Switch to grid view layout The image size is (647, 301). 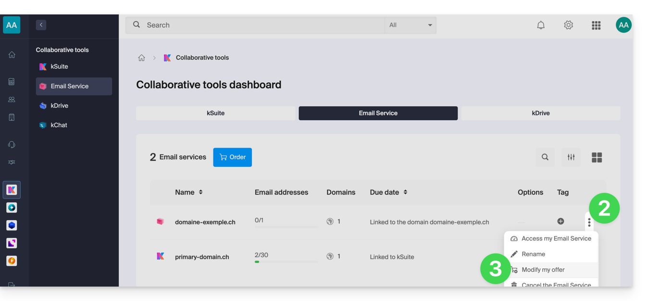597,157
